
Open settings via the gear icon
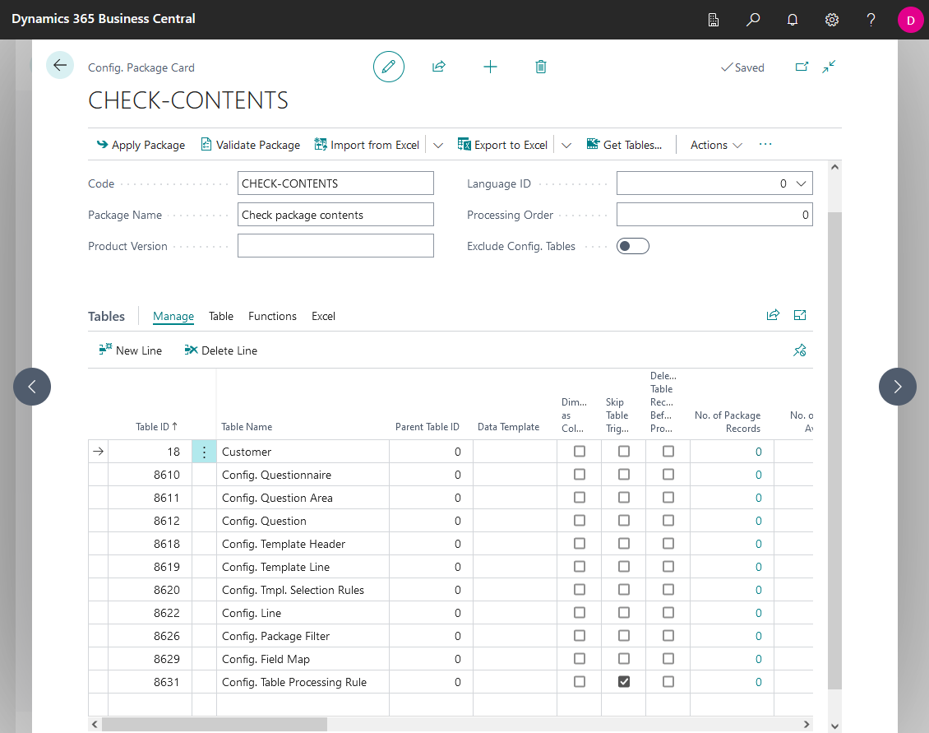click(832, 19)
